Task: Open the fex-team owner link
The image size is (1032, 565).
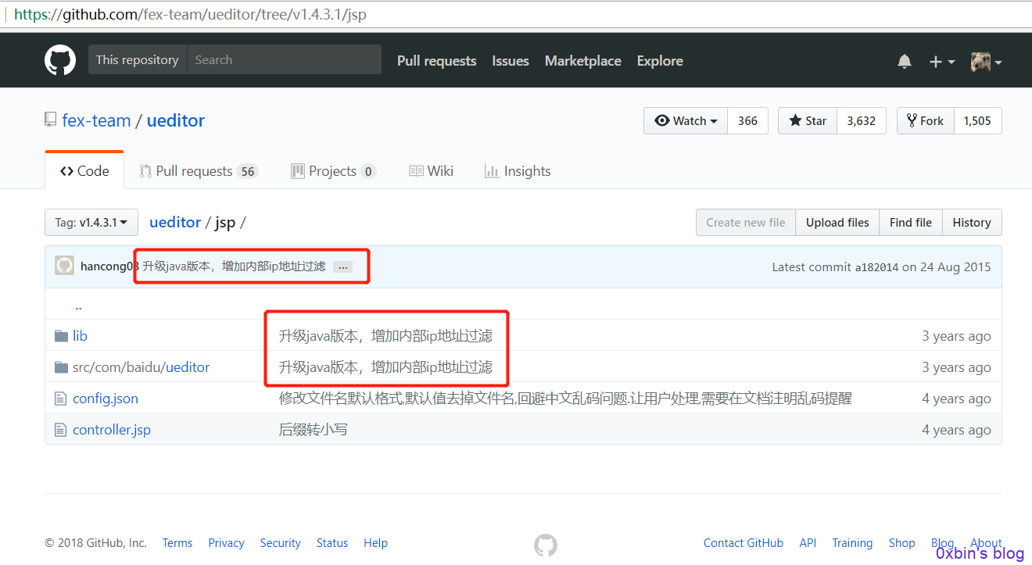Action: point(96,120)
